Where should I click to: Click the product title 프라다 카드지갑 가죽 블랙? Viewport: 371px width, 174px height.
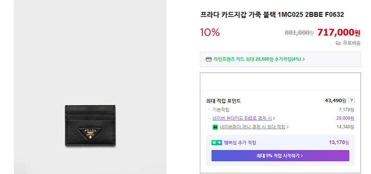click(238, 15)
